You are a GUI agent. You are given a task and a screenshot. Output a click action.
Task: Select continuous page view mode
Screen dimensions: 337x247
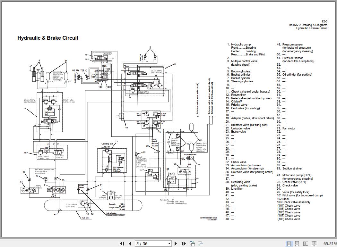tap(297, 243)
